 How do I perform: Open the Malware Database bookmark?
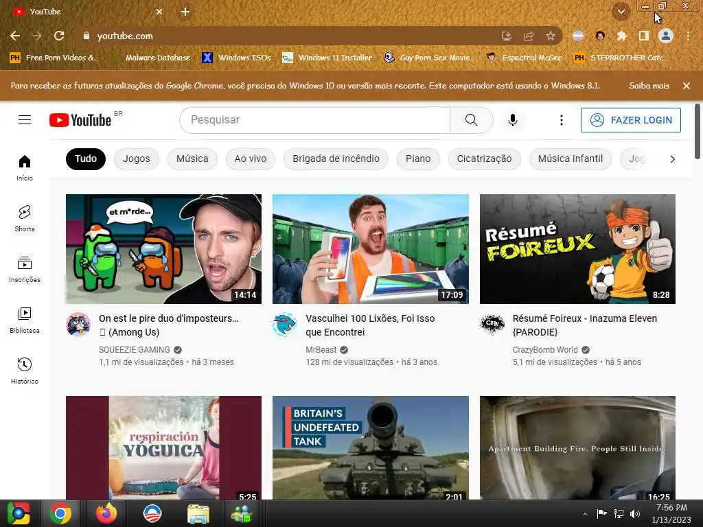[x=150, y=58]
